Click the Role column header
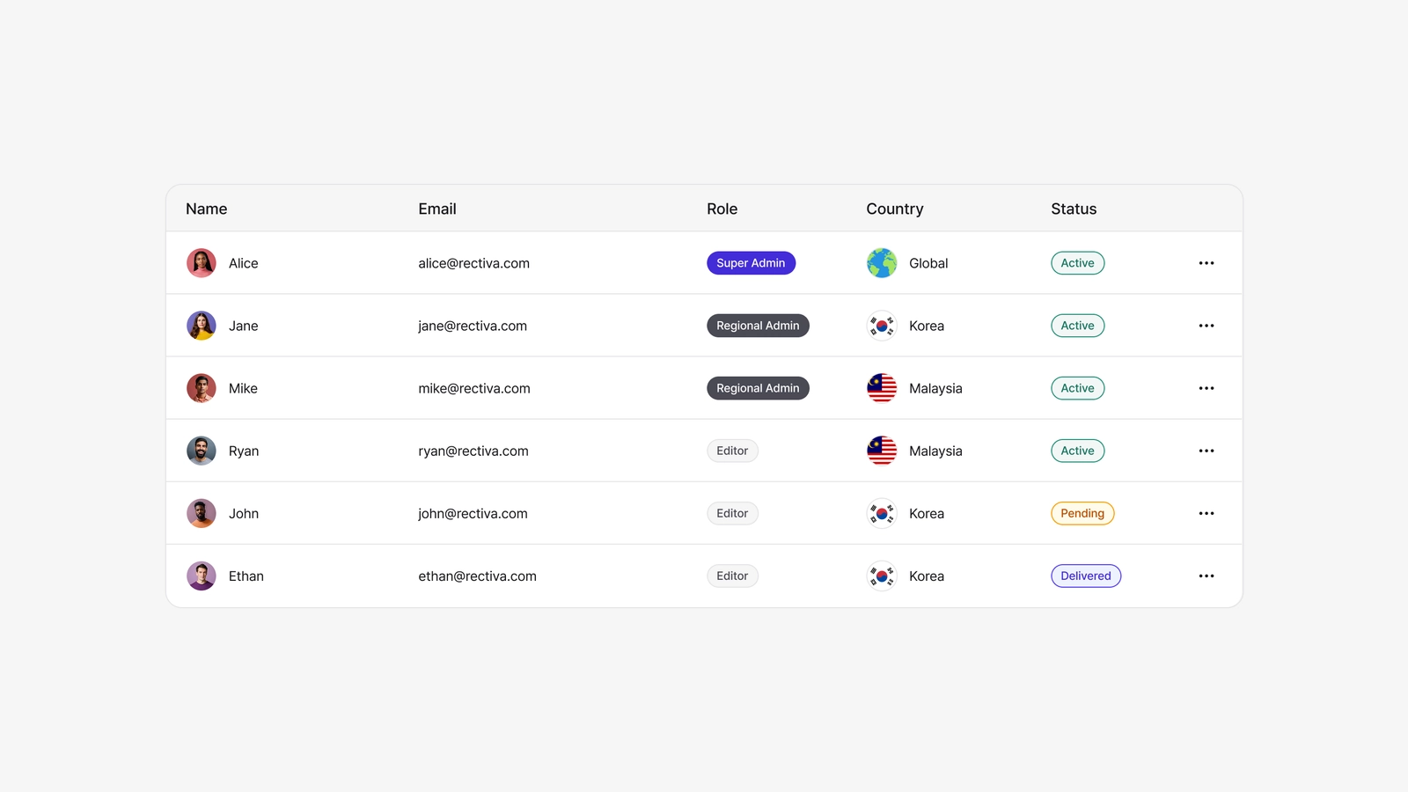Image resolution: width=1408 pixels, height=792 pixels. [722, 209]
